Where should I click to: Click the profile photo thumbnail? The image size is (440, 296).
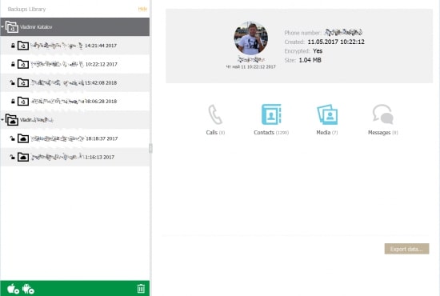(251, 38)
